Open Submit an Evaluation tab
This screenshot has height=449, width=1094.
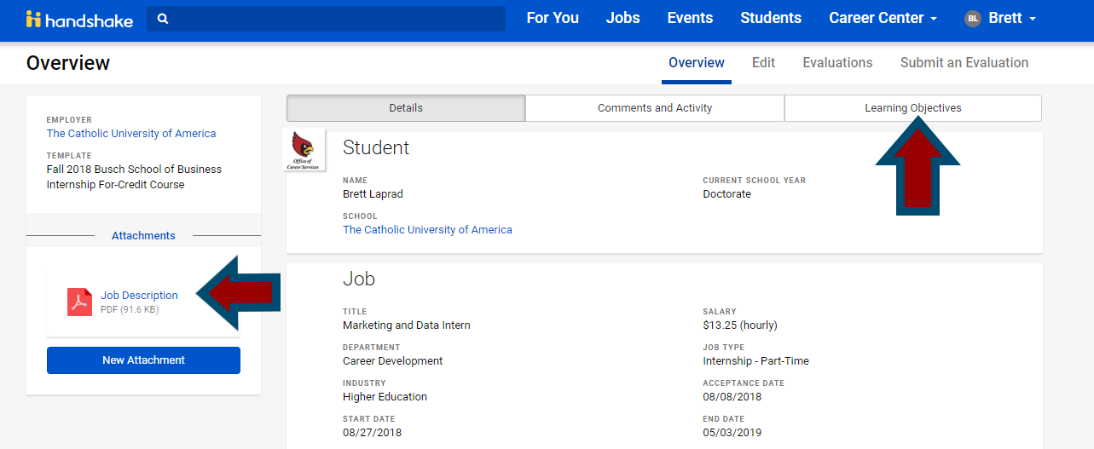point(964,62)
